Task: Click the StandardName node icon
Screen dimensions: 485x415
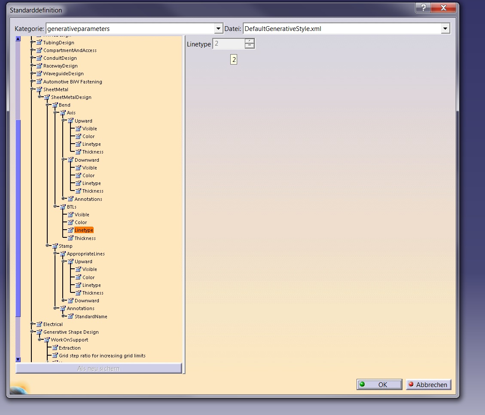Action: click(70, 317)
